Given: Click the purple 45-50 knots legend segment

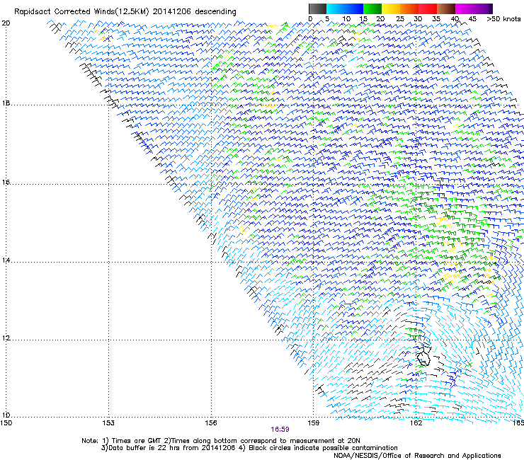Looking at the screenshot, I should tap(483, 8).
